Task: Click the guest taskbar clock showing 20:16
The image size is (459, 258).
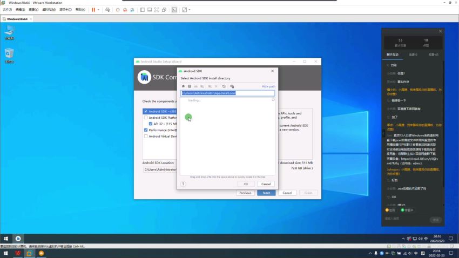Action: [x=437, y=239]
